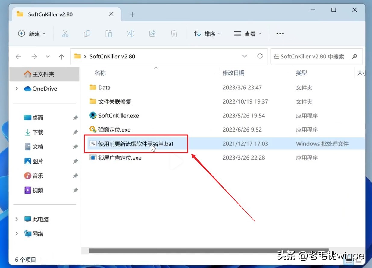Open the see-more ellipsis toolbar icon

(280, 33)
